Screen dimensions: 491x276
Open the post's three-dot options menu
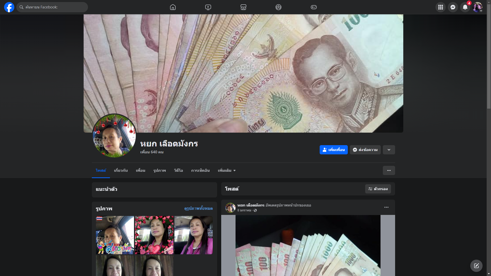tap(386, 207)
